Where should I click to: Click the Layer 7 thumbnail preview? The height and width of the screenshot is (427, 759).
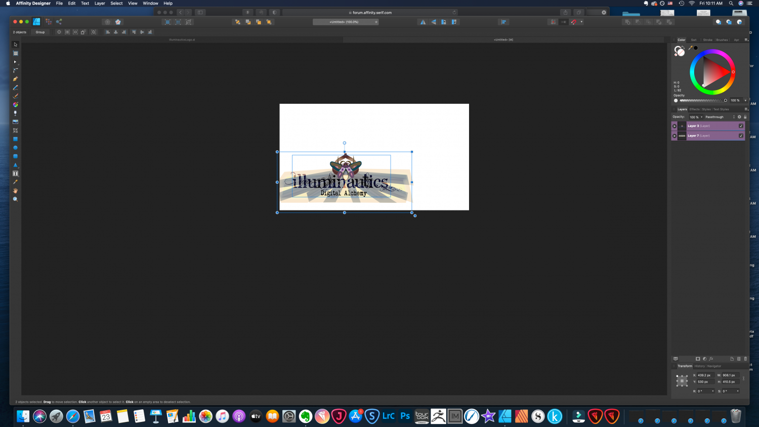(x=682, y=135)
